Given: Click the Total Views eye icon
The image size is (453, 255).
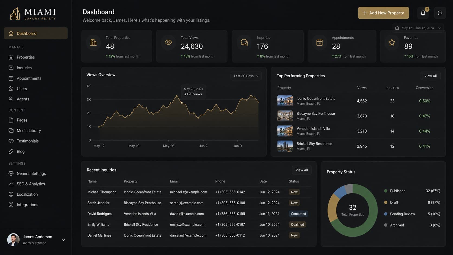Looking at the screenshot, I should 168,42.
